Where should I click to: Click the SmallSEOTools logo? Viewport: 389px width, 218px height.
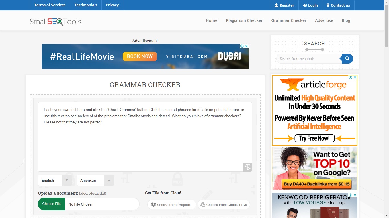tap(55, 21)
